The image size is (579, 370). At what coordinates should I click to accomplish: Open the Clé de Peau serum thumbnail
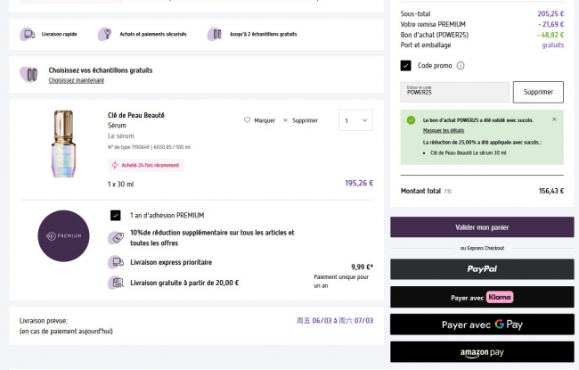coord(64,143)
